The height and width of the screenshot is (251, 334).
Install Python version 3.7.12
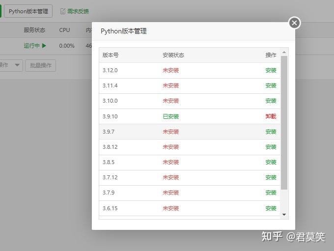pos(271,177)
